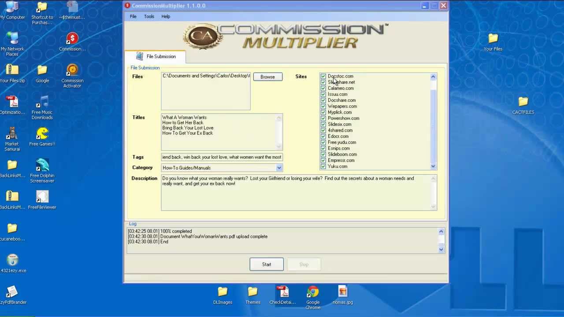Screen dimensions: 564x317
Task: Toggle Edocr.com checkbox
Action: pos(323,136)
